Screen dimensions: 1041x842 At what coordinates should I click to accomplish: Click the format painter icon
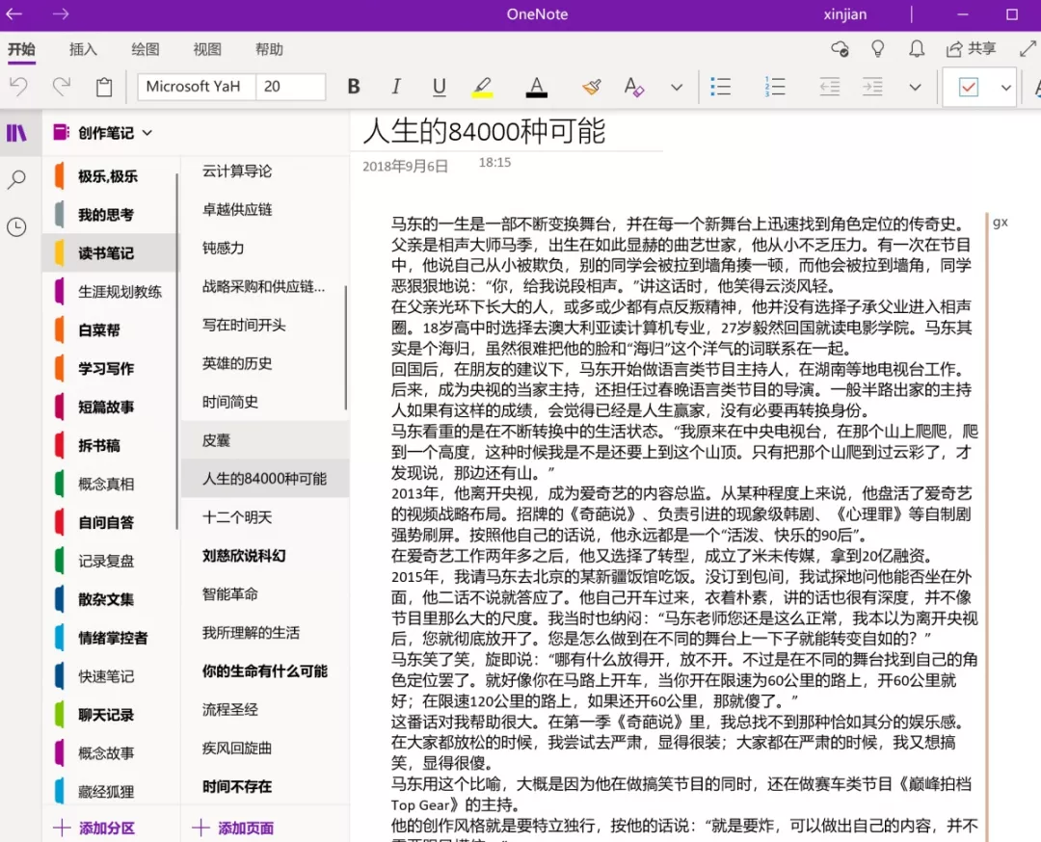click(592, 87)
